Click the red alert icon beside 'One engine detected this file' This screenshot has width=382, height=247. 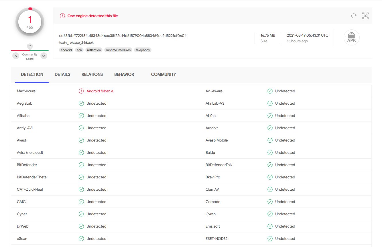coord(62,16)
